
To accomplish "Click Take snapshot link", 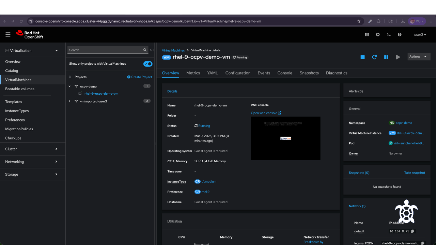I will 415,173.
